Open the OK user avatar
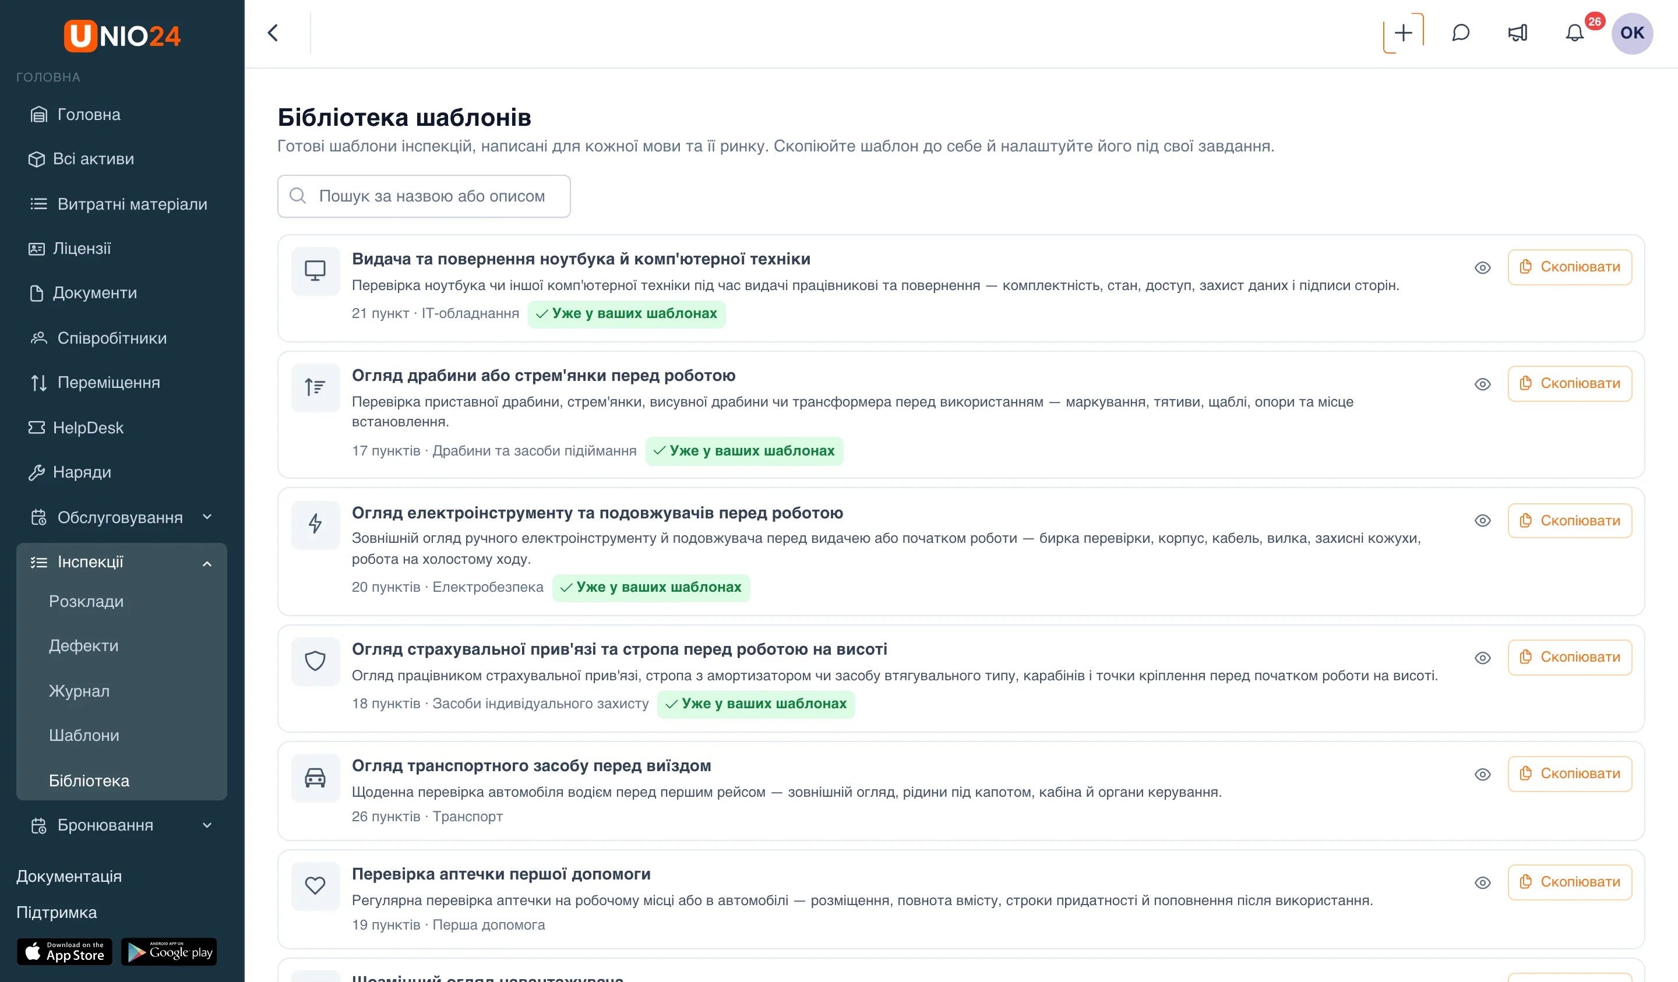1678x982 pixels. point(1631,33)
